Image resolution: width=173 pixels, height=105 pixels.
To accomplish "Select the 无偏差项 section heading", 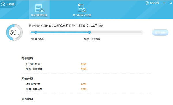I will click(27, 79).
